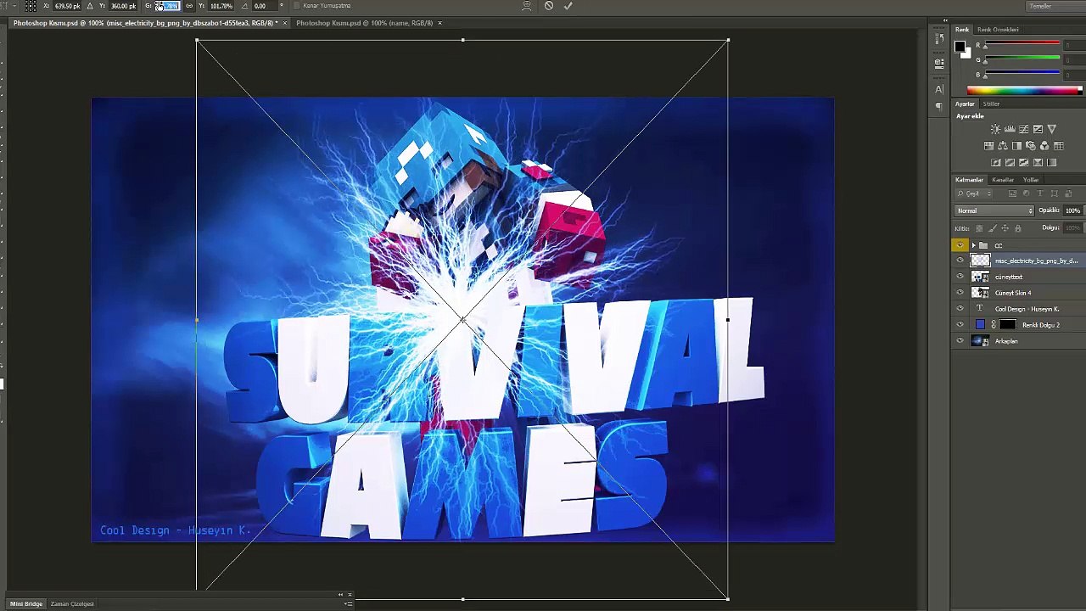Add a Brightness/Contrast adjustment layer
This screenshot has height=611, width=1086.
995,129
